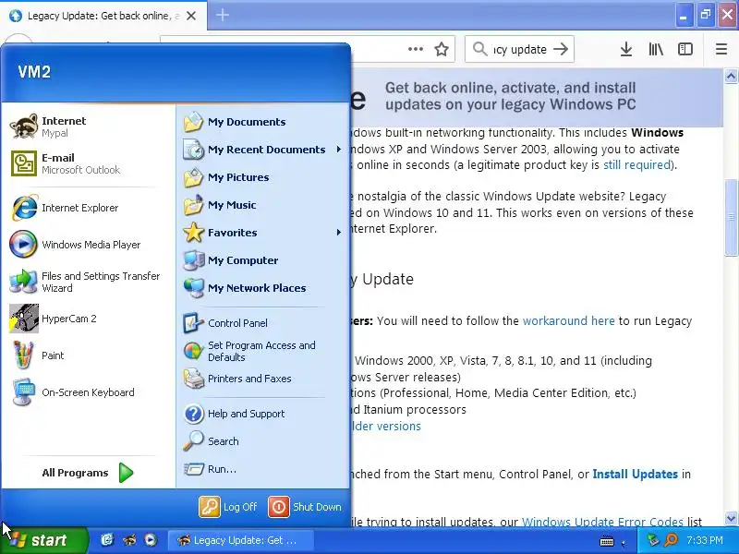Switch to Legacy Update taskbar window button
The image size is (739, 554).
(x=241, y=540)
